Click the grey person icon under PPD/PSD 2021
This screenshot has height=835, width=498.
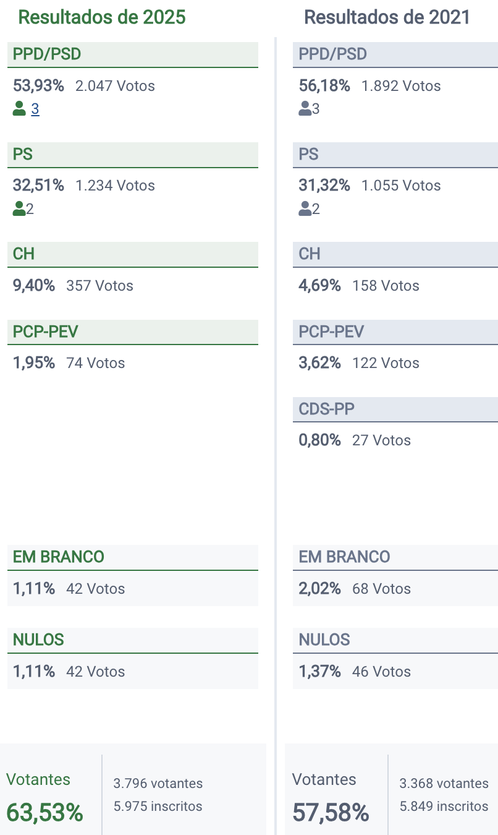coord(305,109)
